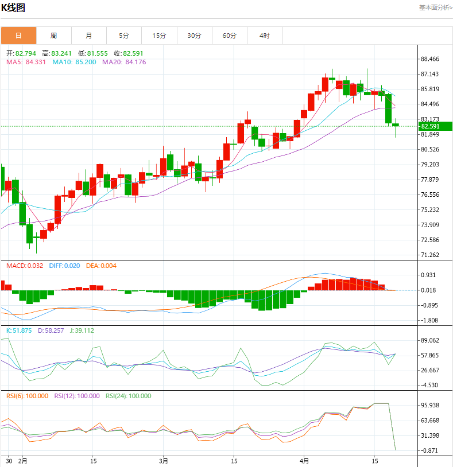Switch to the 周 weekly tab

tap(53, 36)
